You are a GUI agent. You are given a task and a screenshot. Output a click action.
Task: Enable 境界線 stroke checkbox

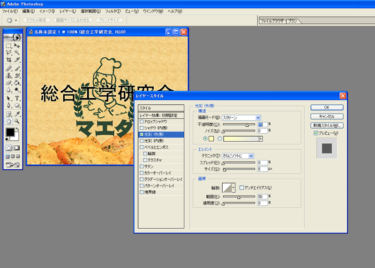pyautogui.click(x=142, y=192)
